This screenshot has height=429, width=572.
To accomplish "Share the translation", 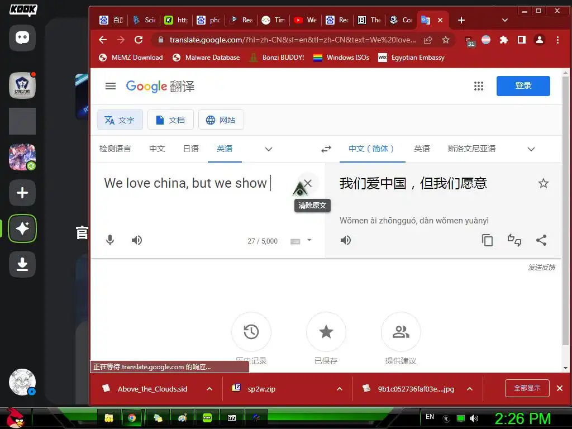I will pyautogui.click(x=541, y=240).
